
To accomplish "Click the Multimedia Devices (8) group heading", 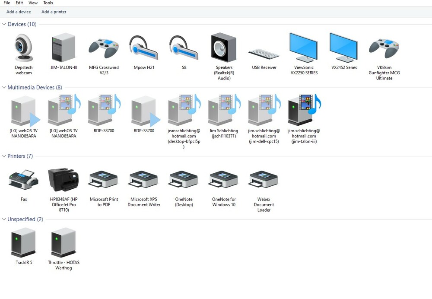I will (35, 87).
